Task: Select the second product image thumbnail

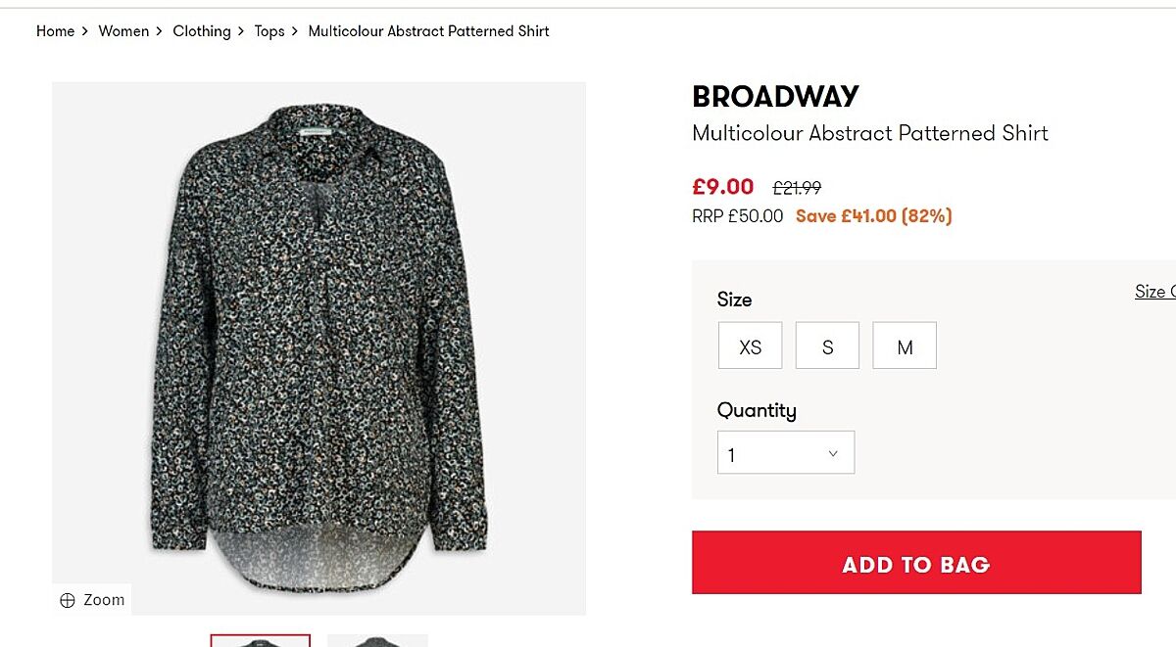Action: 377,641
